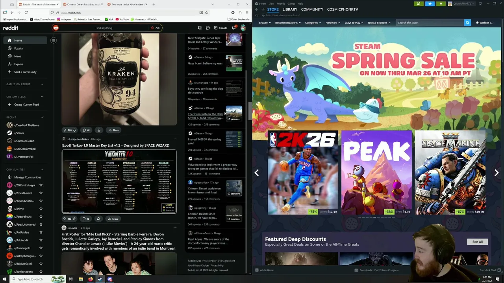Favorite r/Asmongold community star
Image resolution: width=504 pixels, height=283 pixels.
click(41, 248)
